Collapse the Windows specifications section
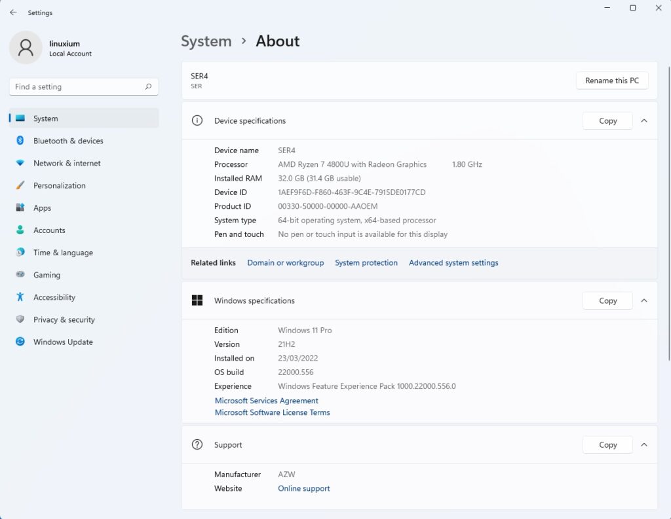 644,300
